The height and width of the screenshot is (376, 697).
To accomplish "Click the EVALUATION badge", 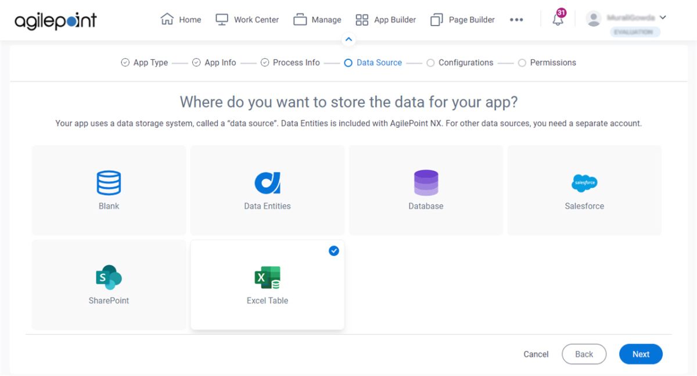I will point(635,32).
